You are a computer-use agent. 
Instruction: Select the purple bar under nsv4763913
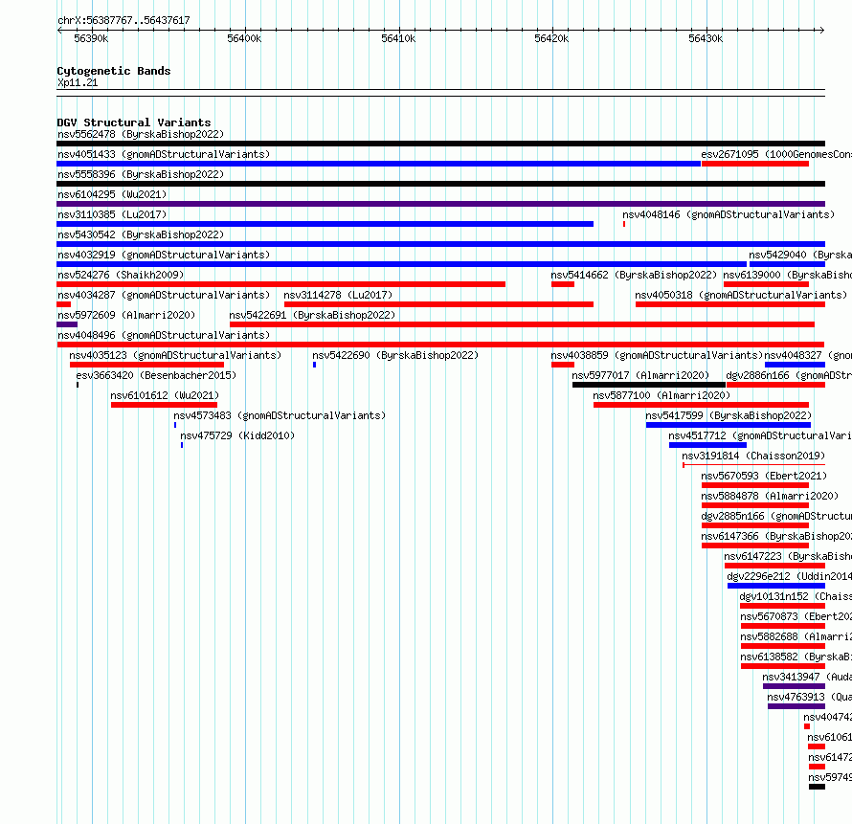pos(796,706)
